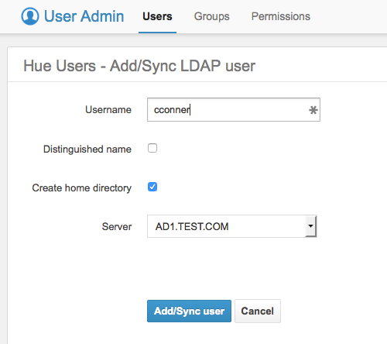Click the Server dropdown arrow button
This screenshot has width=387, height=344.
click(x=310, y=226)
